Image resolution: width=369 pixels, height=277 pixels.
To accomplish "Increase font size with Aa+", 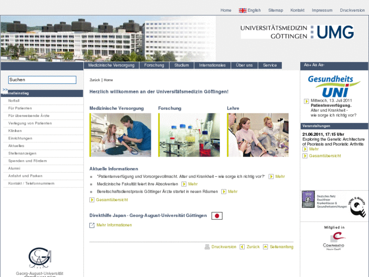I will point(308,65).
